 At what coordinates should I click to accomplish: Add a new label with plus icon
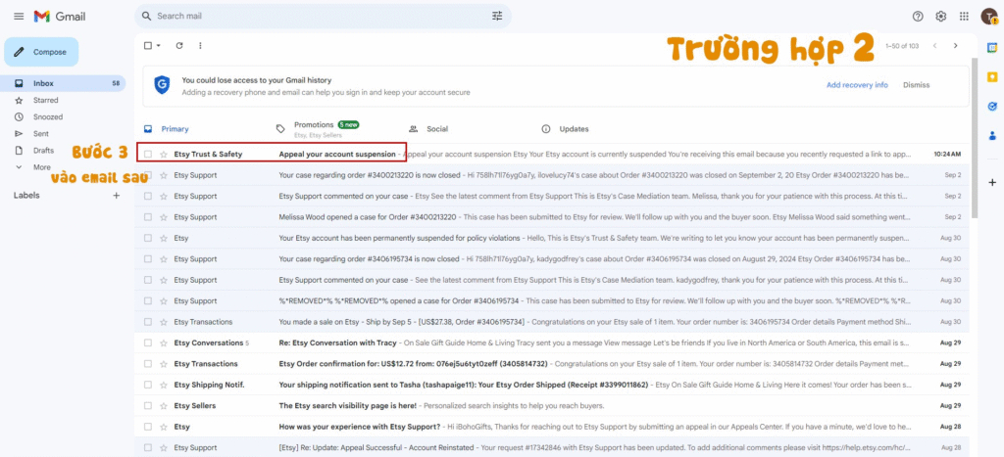click(x=117, y=196)
